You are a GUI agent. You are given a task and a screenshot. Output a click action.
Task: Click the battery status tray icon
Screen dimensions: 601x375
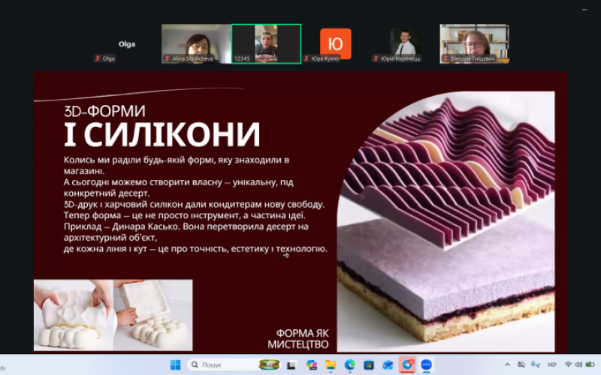(x=590, y=365)
